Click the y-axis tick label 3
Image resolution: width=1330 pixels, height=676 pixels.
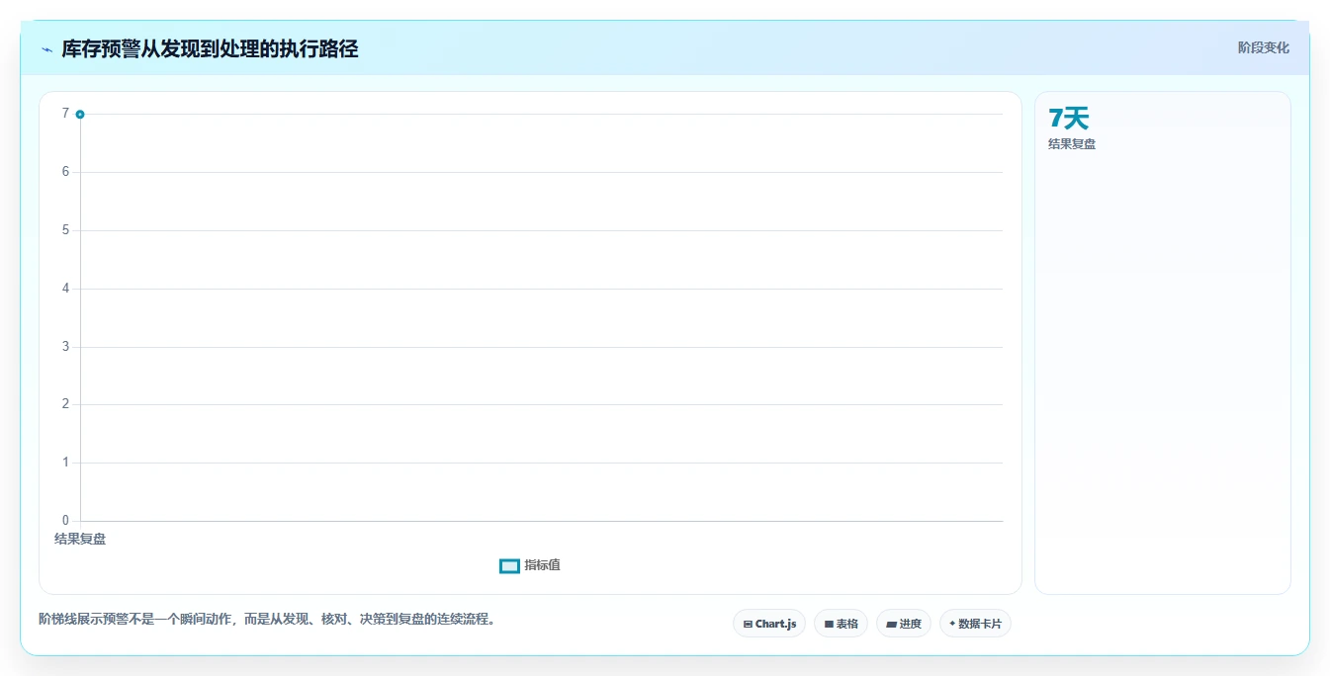click(65, 347)
